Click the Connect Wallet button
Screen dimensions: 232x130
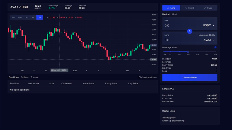coord(190,78)
